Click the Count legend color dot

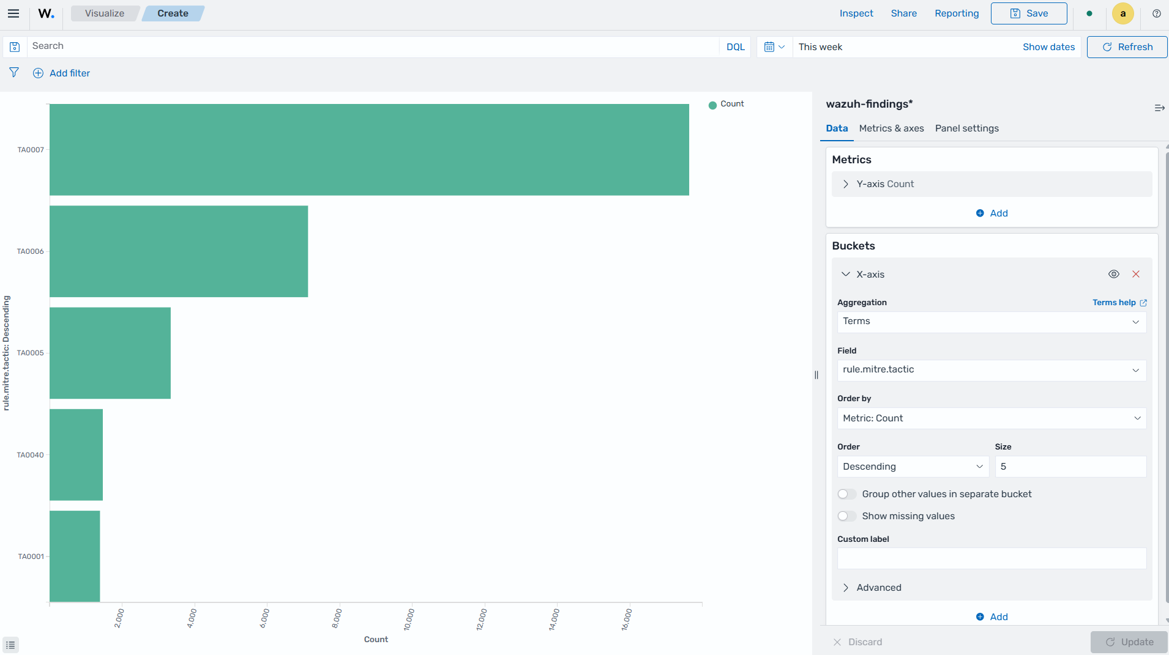pyautogui.click(x=712, y=105)
